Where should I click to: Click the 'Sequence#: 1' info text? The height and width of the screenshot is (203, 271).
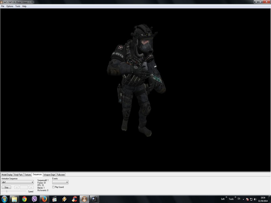click(x=43, y=180)
